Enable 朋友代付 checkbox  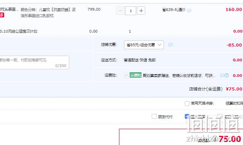pyautogui.click(x=154, y=117)
